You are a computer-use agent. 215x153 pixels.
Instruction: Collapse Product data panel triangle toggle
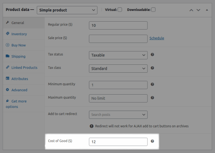pyautogui.click(x=207, y=10)
